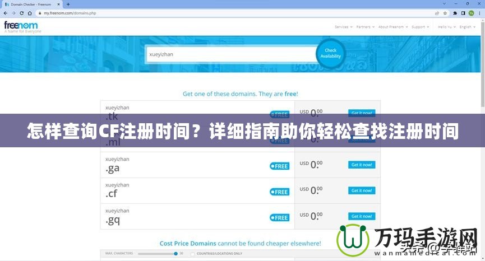This screenshot has width=485, height=261.
Task: Get it now for xueyizhan .gq
Action: (x=362, y=216)
